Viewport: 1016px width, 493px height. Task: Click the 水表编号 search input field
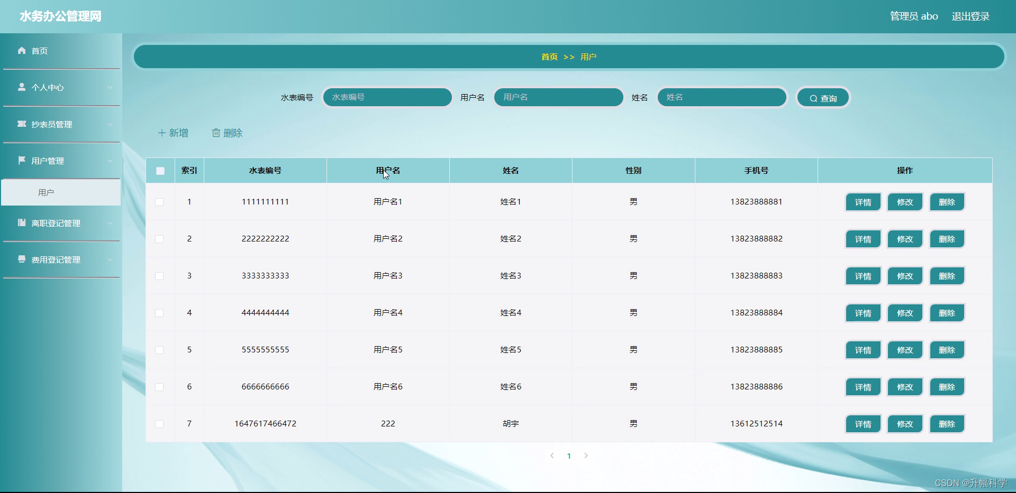click(x=387, y=97)
